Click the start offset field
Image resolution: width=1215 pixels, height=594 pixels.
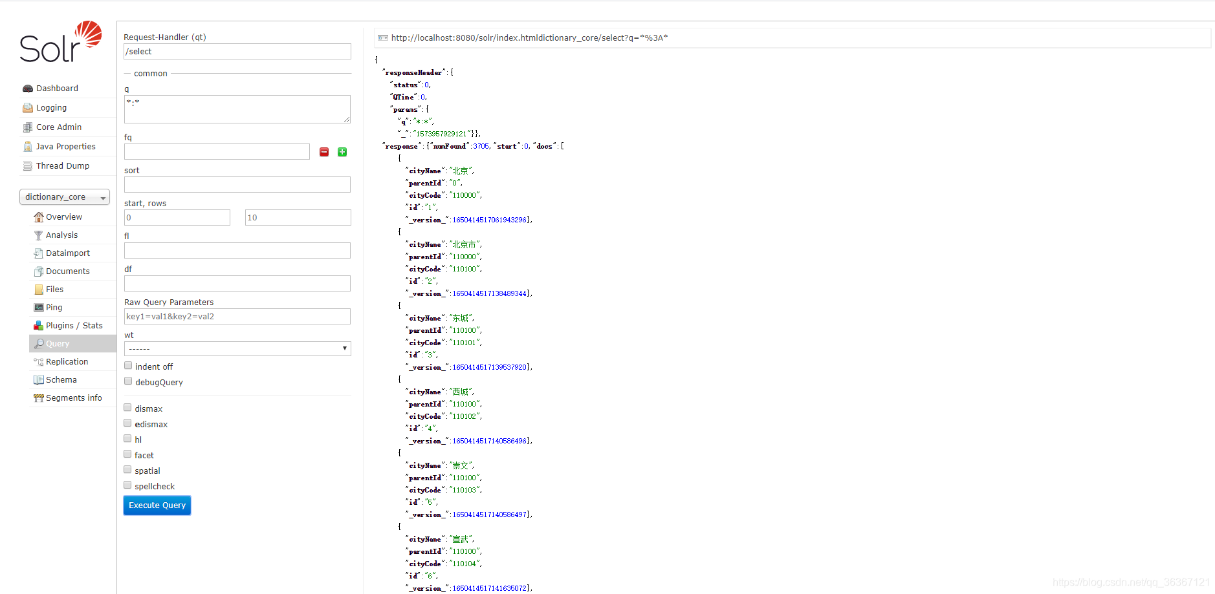pos(177,218)
